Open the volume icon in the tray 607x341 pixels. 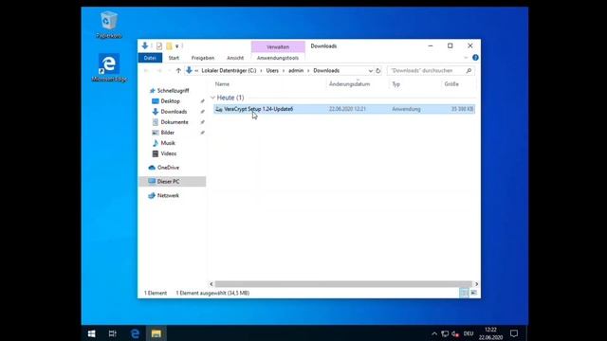tap(455, 333)
